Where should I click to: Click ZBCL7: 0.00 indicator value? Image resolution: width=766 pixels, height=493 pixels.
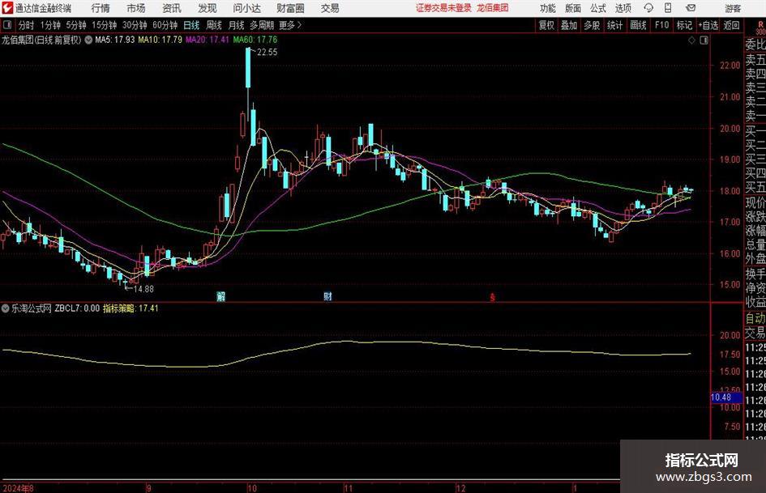[77, 308]
